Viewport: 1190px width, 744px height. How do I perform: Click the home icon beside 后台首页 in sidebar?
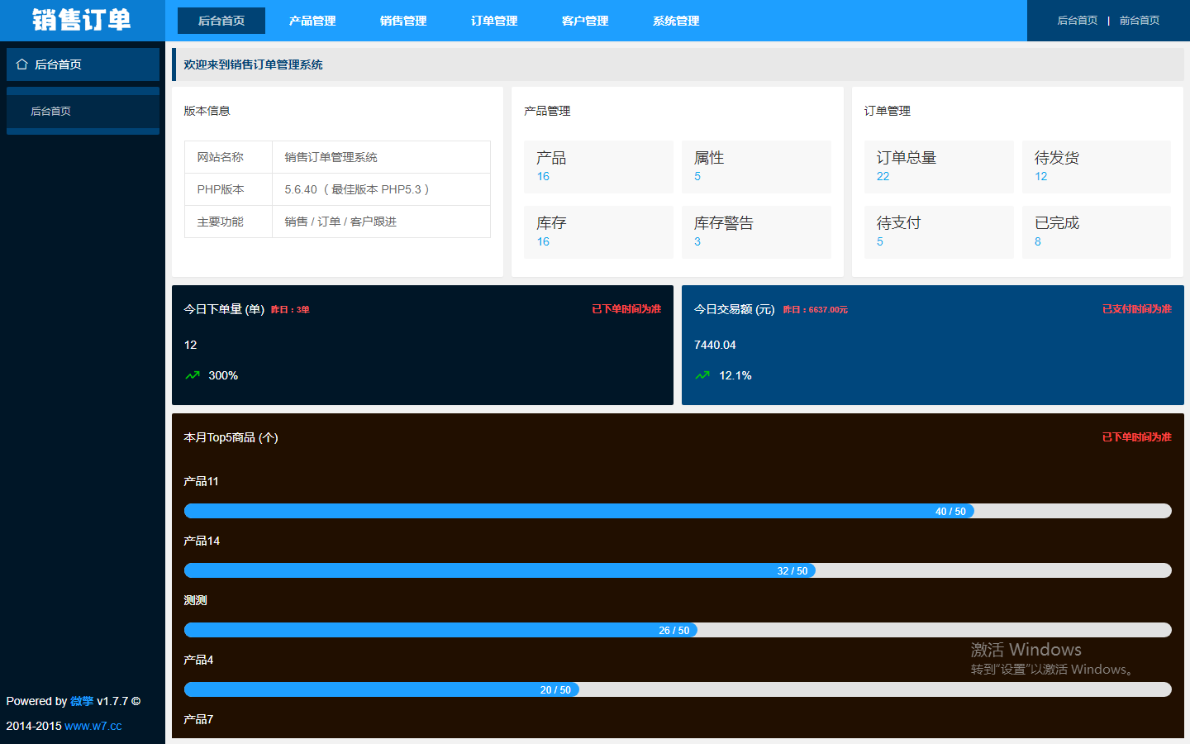click(x=21, y=64)
